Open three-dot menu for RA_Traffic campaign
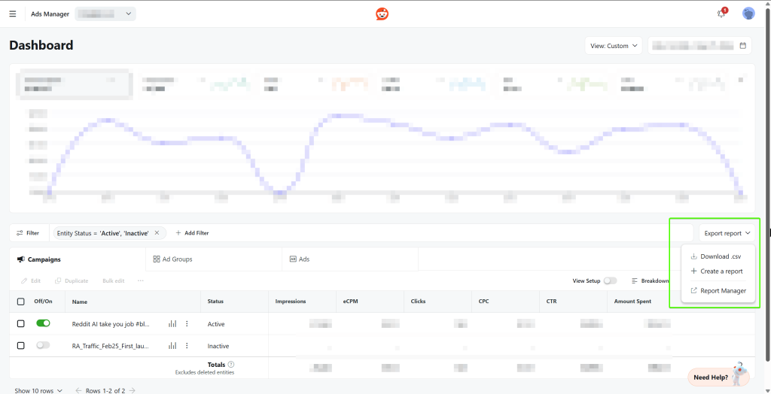Image resolution: width=771 pixels, height=394 pixels. (x=187, y=346)
